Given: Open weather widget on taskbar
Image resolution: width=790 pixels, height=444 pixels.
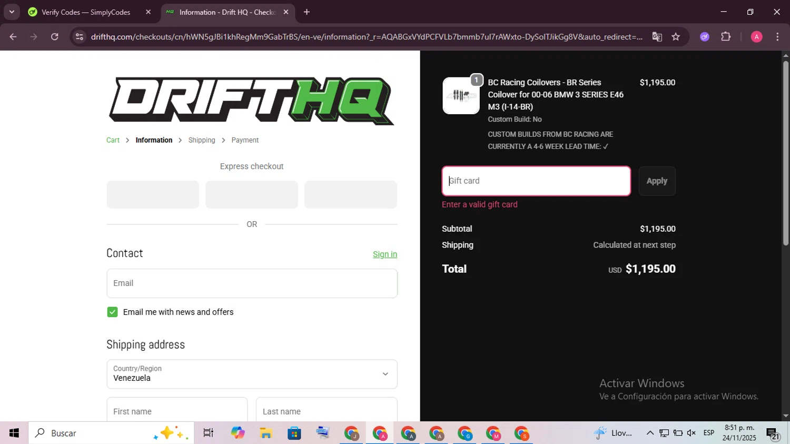Looking at the screenshot, I should pyautogui.click(x=613, y=433).
